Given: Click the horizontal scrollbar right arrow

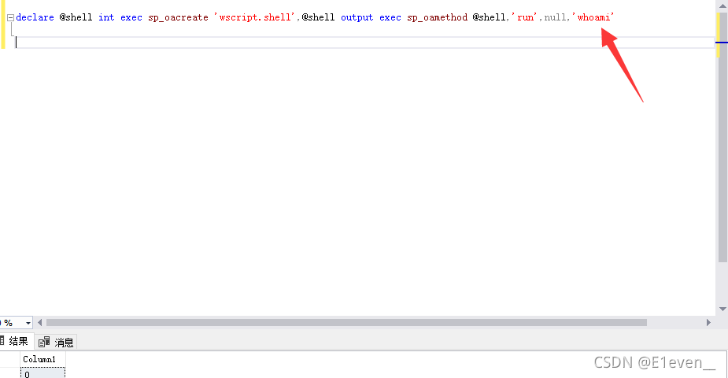Looking at the screenshot, I should click(x=708, y=322).
